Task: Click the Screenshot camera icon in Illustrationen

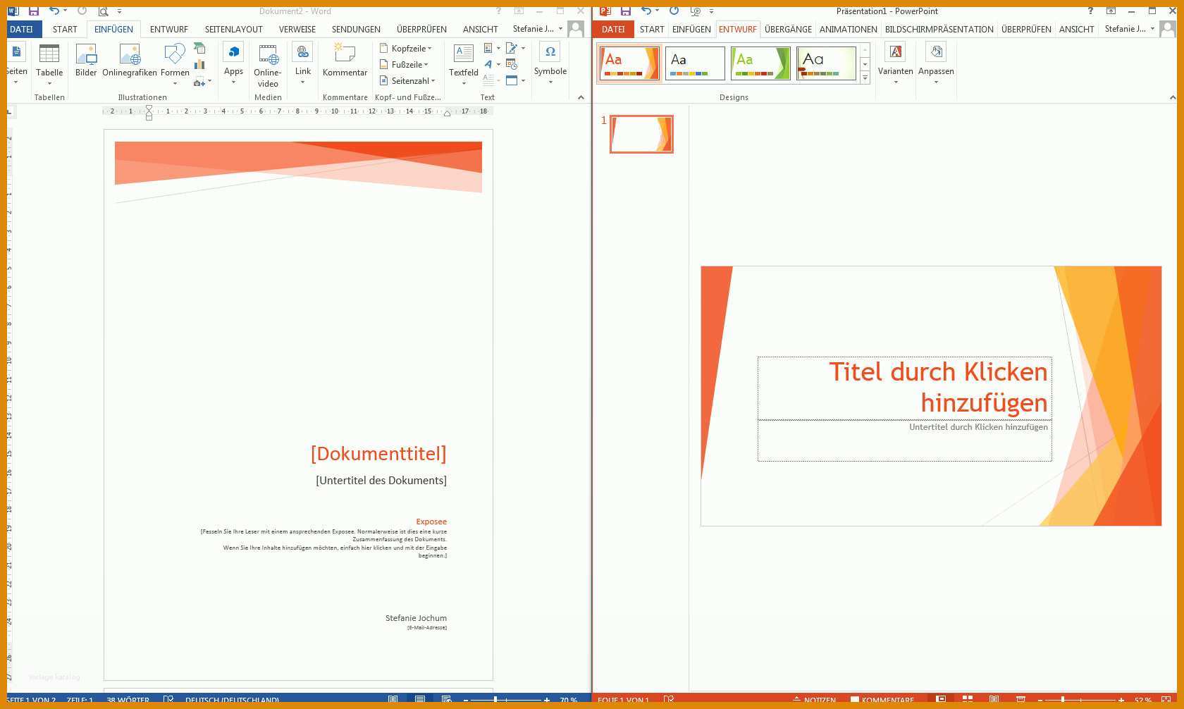Action: [200, 82]
